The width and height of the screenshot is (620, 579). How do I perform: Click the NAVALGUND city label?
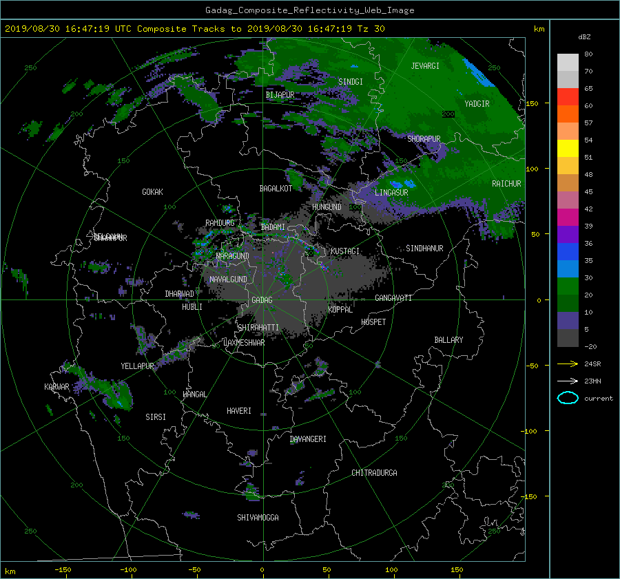coord(228,280)
